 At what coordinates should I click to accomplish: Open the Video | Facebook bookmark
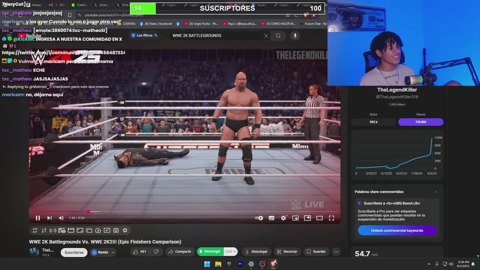[156, 24]
